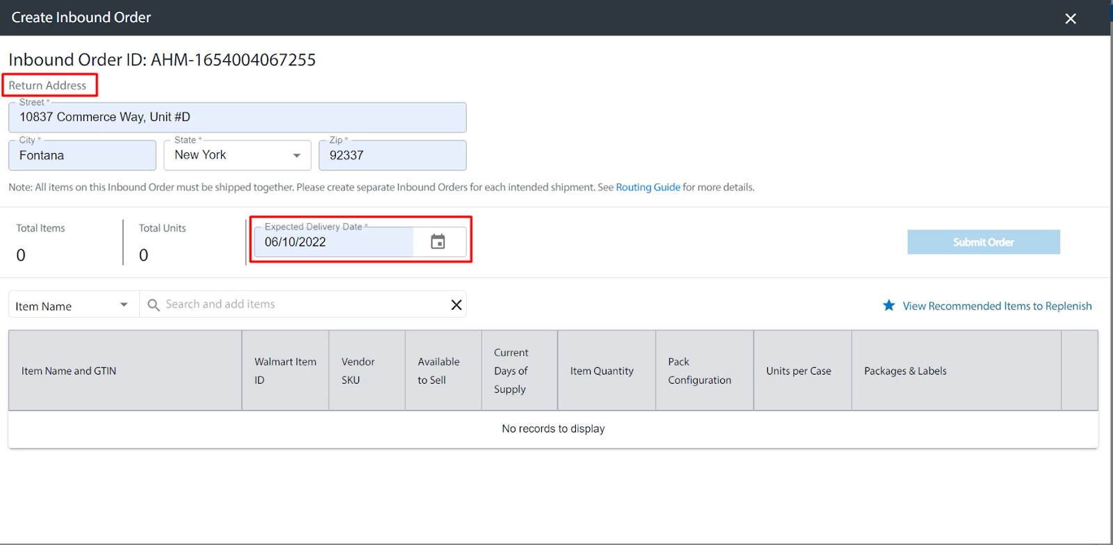Expand the State dropdown showing New York
Screen dimensions: 1113x545
237,155
